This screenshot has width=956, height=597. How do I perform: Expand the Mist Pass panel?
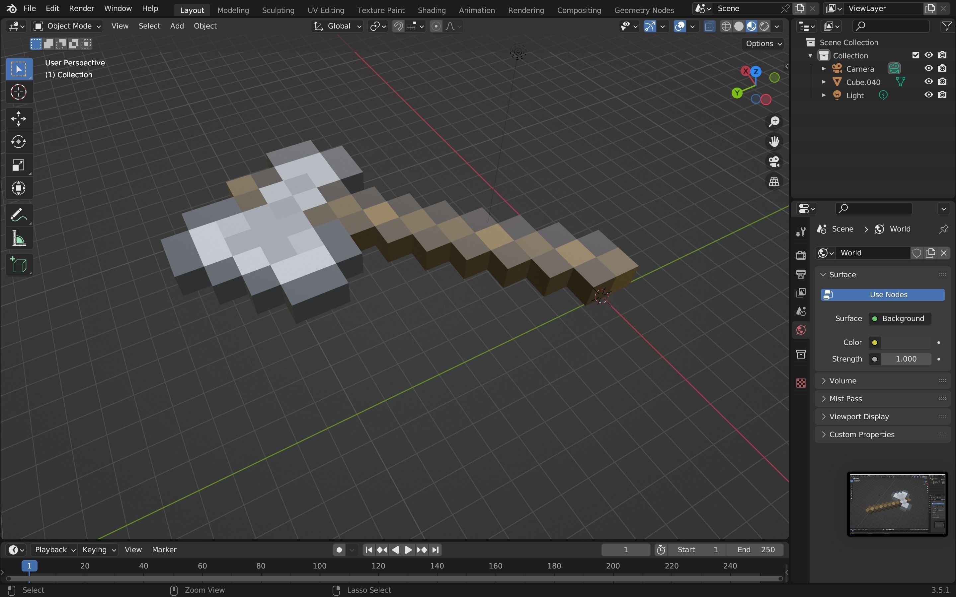coord(883,398)
